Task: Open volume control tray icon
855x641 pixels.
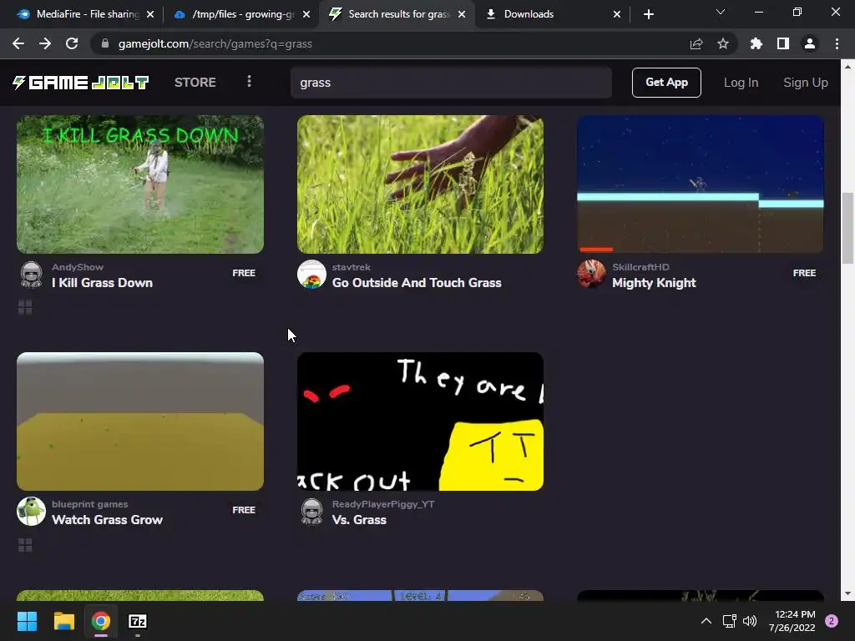Action: pos(751,621)
